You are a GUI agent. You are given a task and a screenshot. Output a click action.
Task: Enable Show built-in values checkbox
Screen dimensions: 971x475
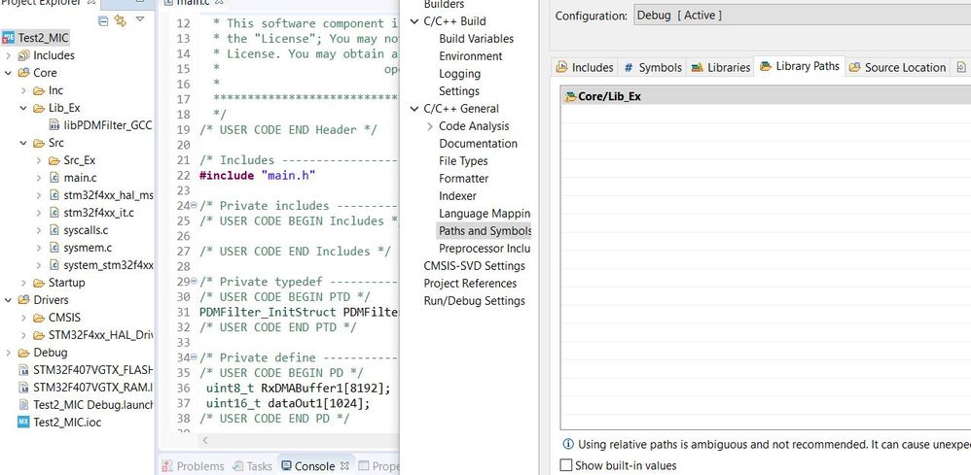tap(566, 465)
